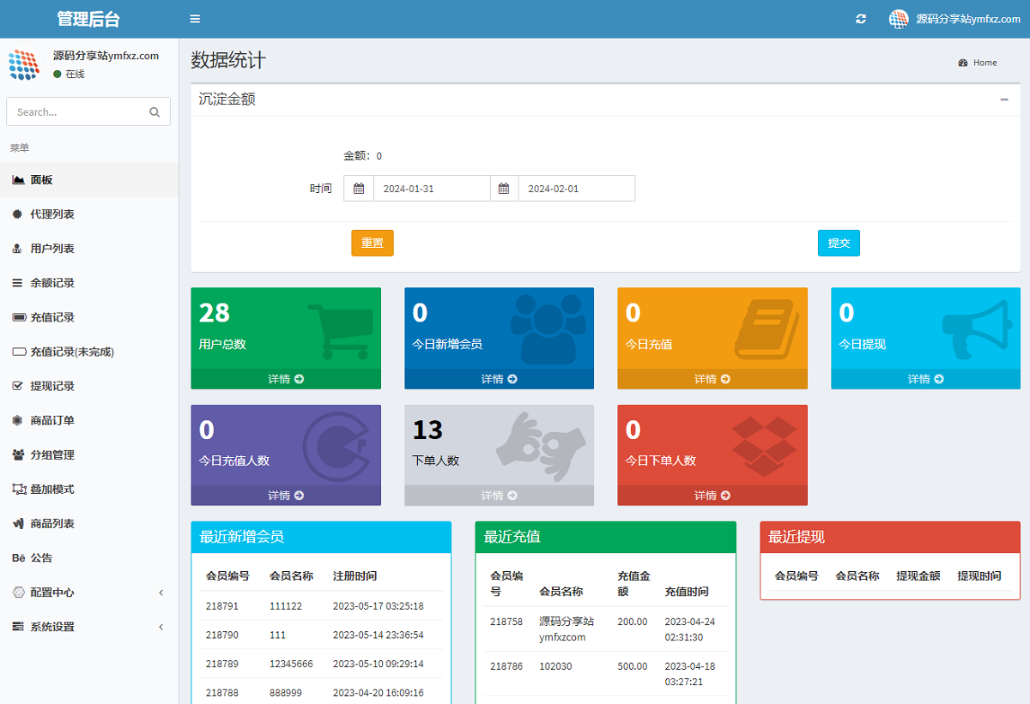1030x704 pixels.
Task: Open 代理列表 from the sidebar
Action: click(52, 214)
